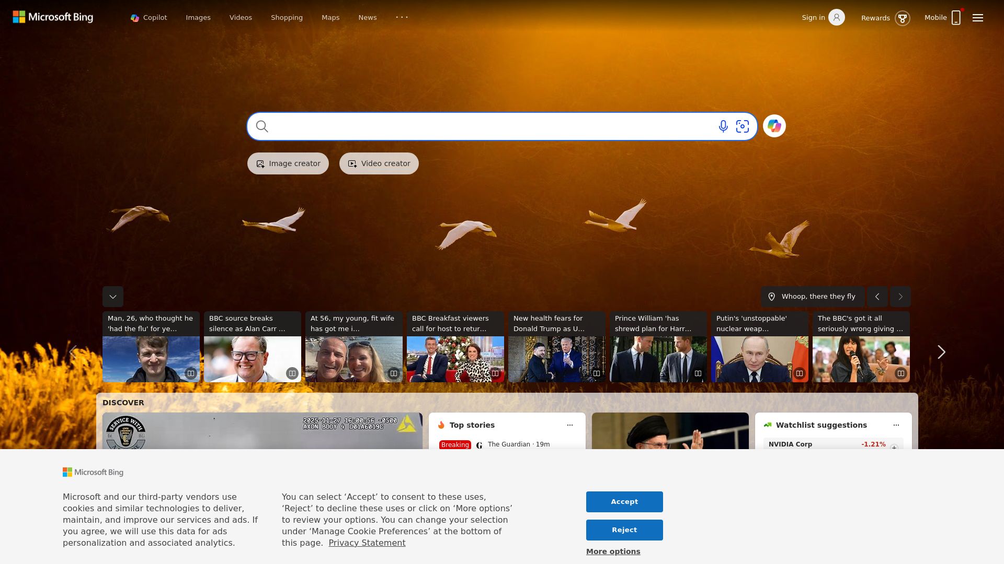Activate the voice search microphone icon
The width and height of the screenshot is (1004, 564).
723,126
